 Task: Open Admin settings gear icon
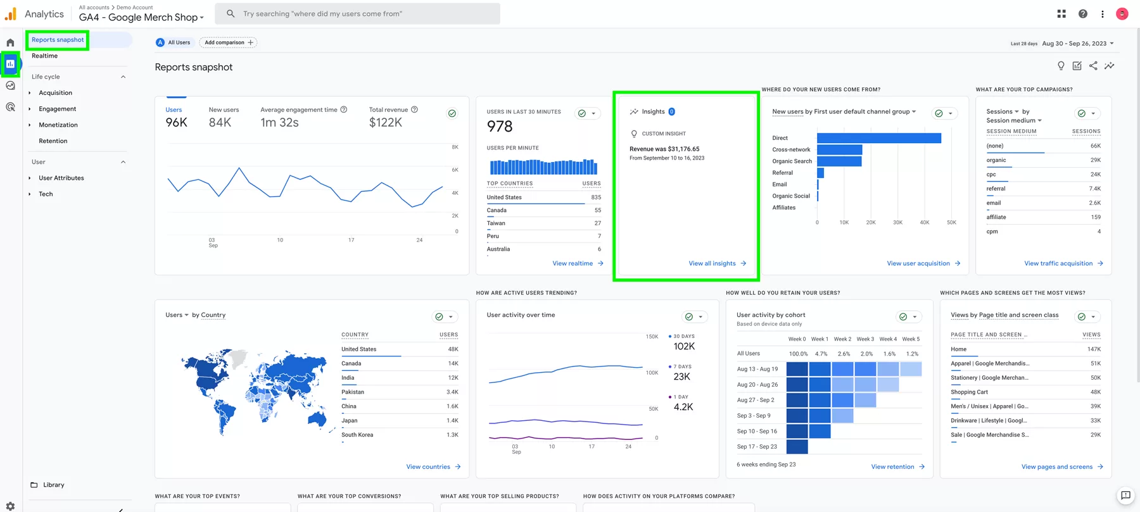(x=10, y=506)
